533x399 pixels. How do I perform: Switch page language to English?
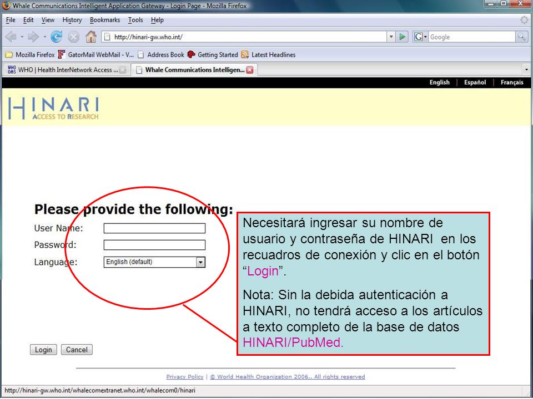(x=439, y=83)
